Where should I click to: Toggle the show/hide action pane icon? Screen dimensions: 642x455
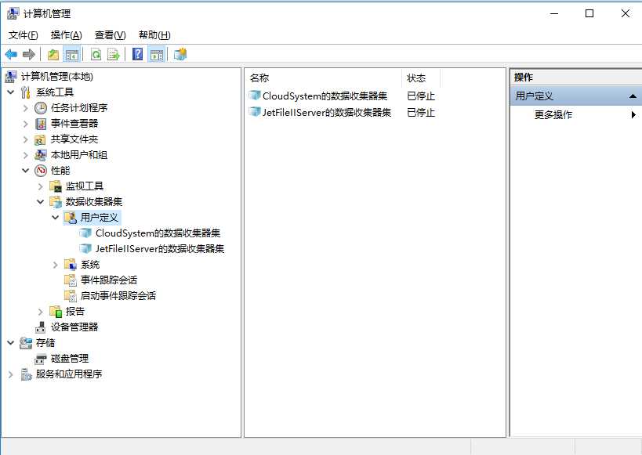tap(157, 54)
